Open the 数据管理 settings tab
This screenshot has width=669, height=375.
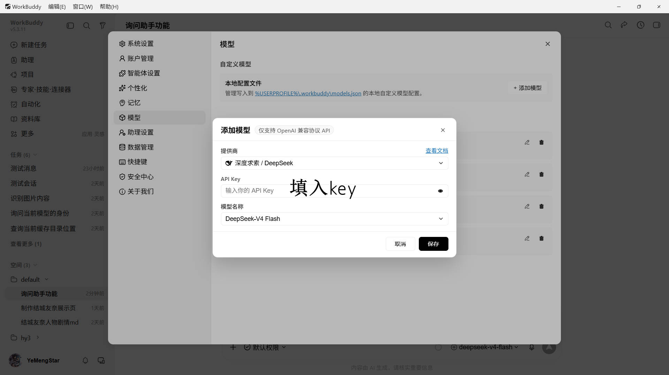(x=160, y=147)
